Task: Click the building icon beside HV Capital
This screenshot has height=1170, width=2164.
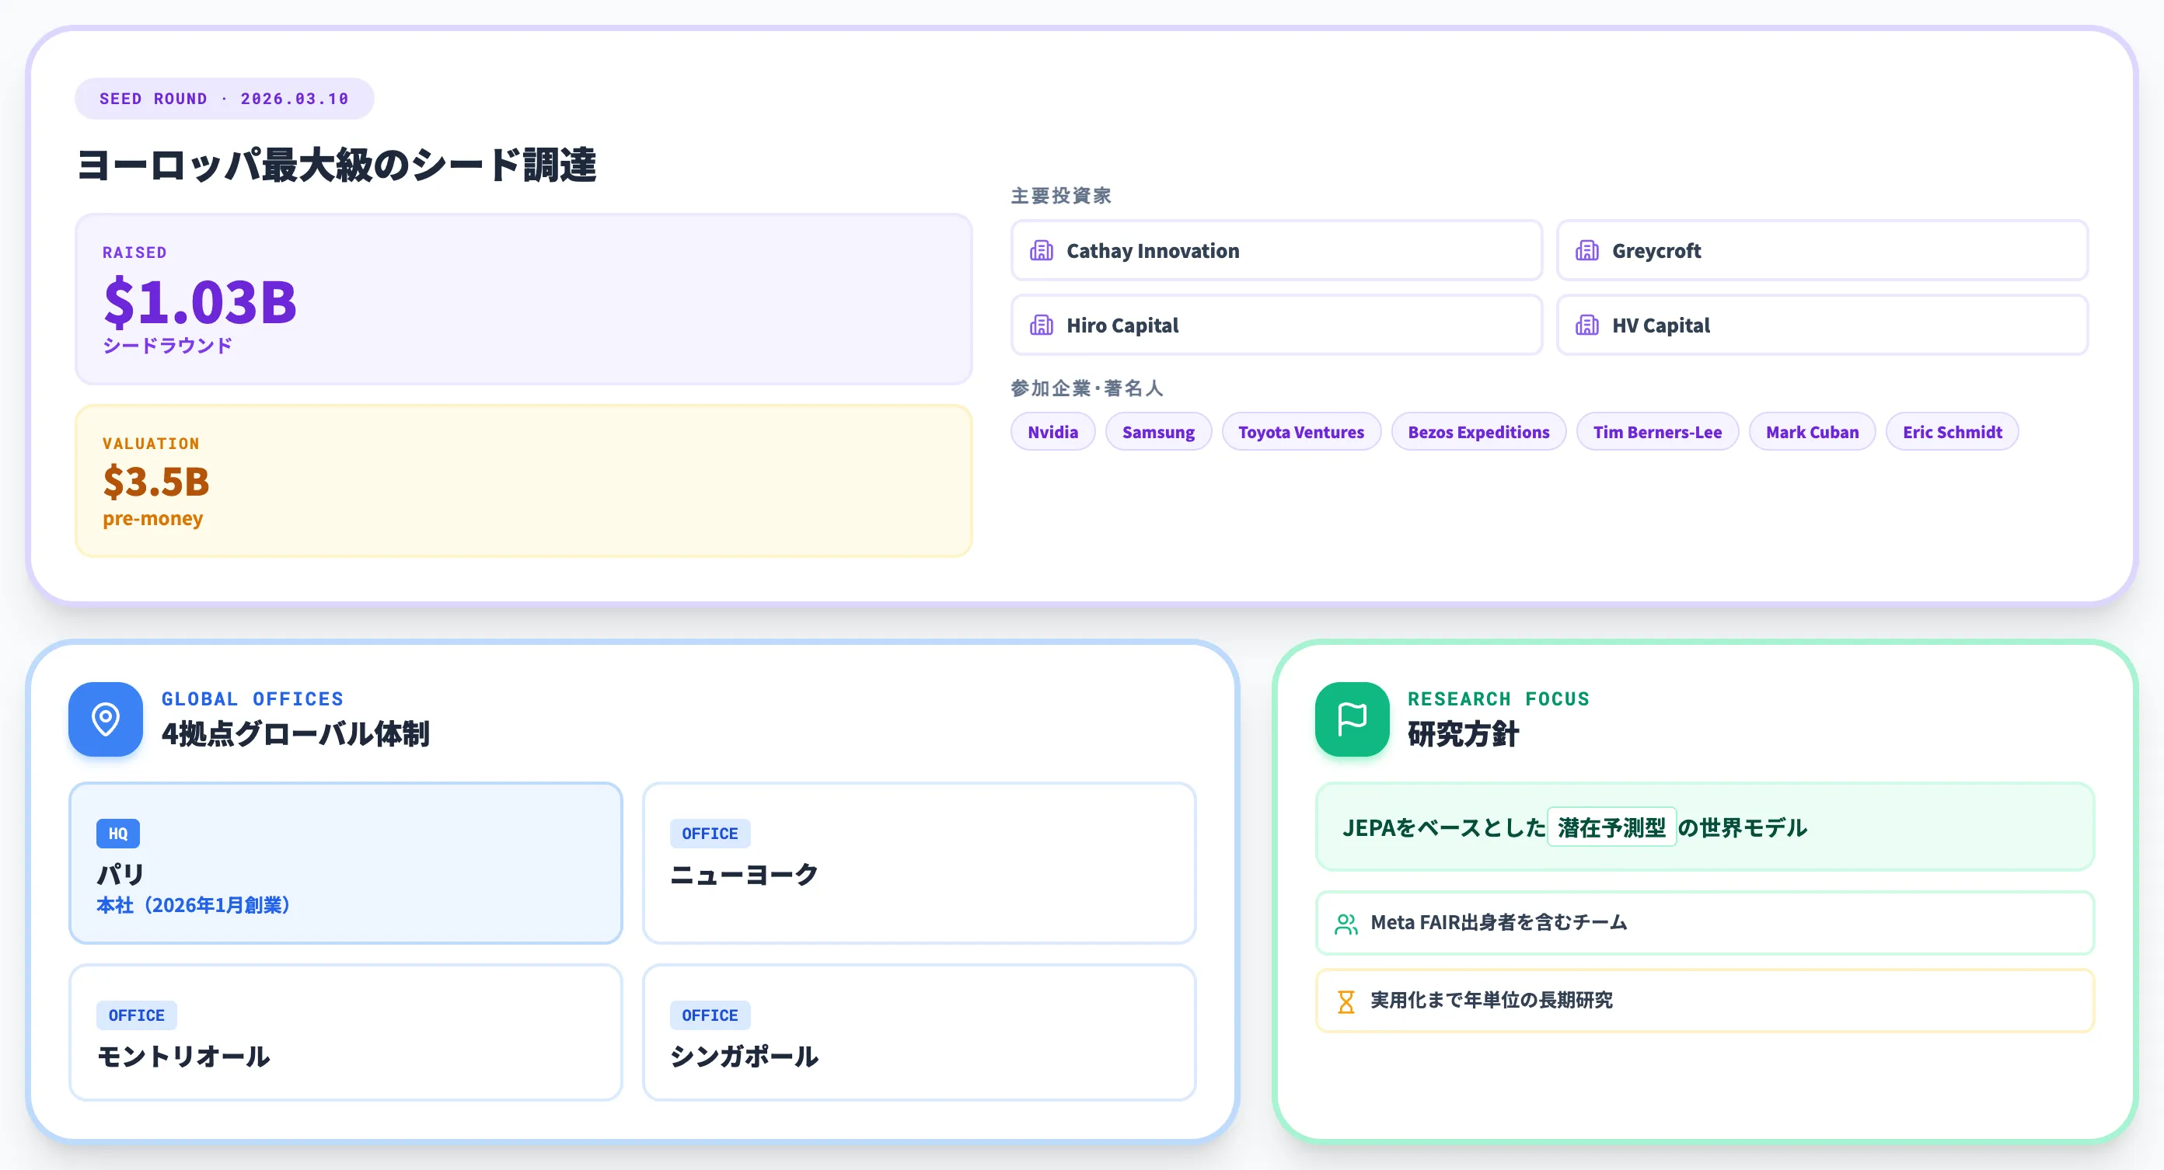Action: (x=1587, y=325)
